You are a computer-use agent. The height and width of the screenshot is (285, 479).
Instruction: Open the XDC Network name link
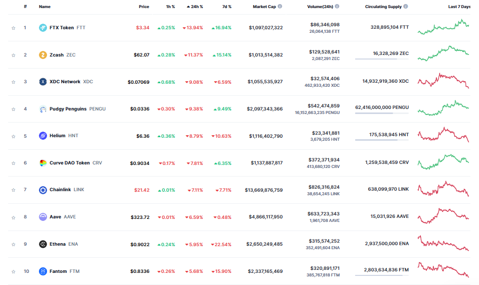(x=65, y=82)
